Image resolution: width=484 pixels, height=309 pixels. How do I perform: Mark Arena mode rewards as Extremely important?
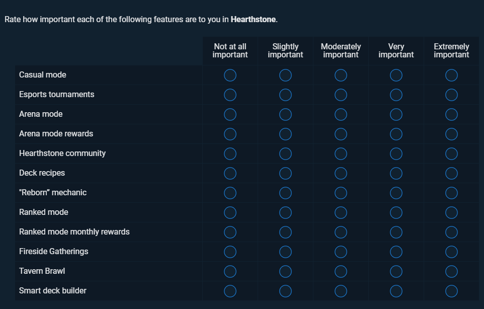[x=451, y=134]
